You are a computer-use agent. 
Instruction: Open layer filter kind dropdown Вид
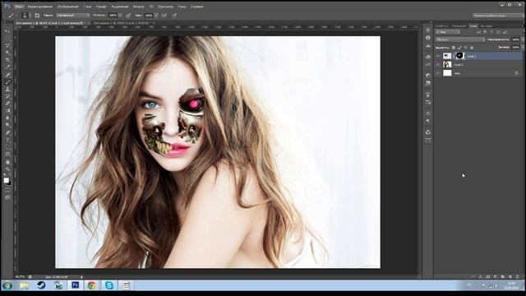(x=448, y=32)
